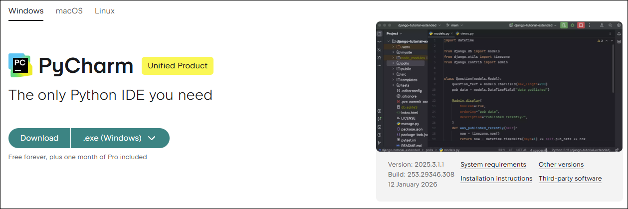Open the Installation instructions link

[x=496, y=179]
